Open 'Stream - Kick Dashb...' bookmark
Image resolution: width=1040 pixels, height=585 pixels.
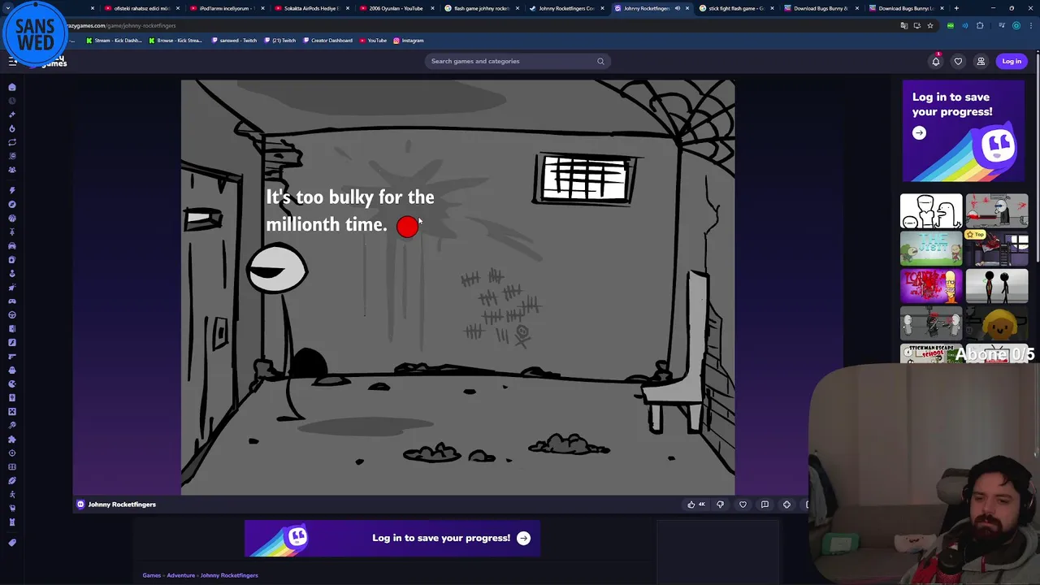(115, 41)
